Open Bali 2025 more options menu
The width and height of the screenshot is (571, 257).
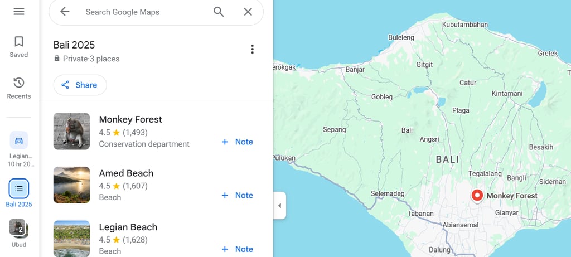click(252, 49)
